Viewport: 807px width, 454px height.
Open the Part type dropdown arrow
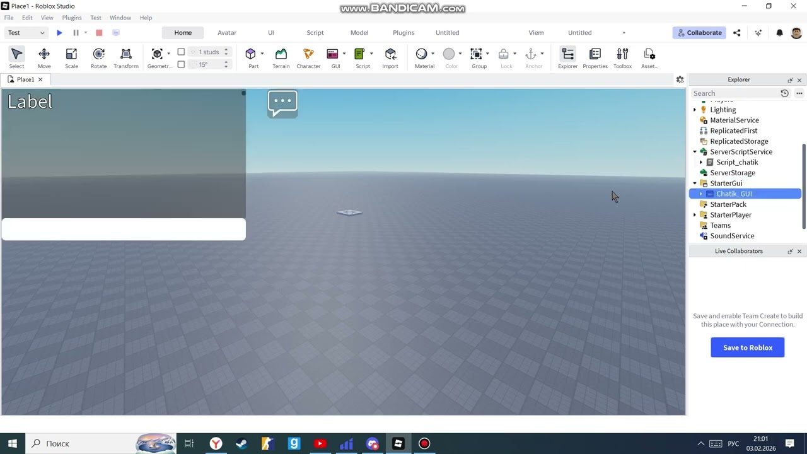click(262, 54)
